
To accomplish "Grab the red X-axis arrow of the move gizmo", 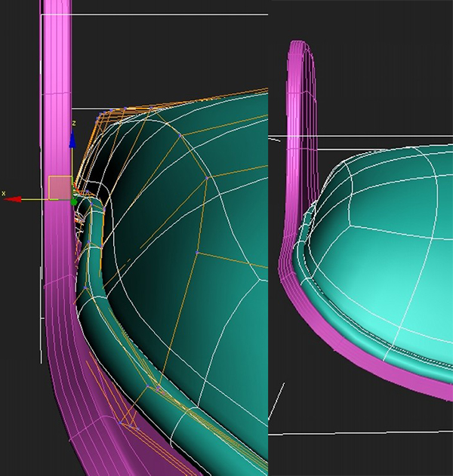I will point(13,199).
